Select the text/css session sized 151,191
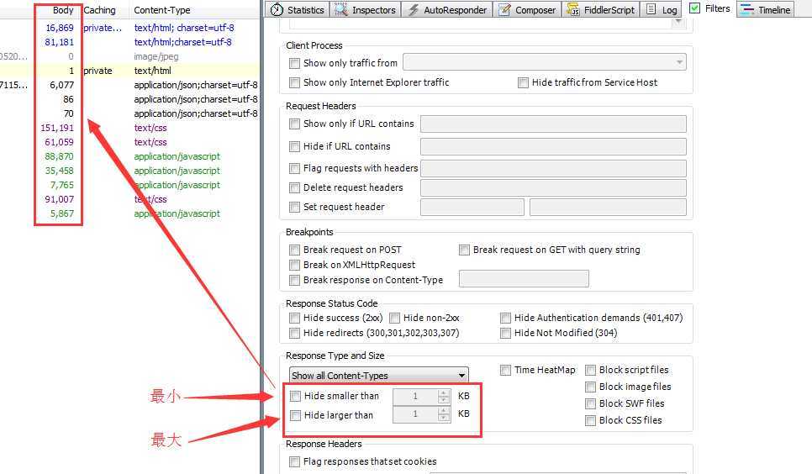The height and width of the screenshot is (474, 812). pyautogui.click(x=129, y=128)
